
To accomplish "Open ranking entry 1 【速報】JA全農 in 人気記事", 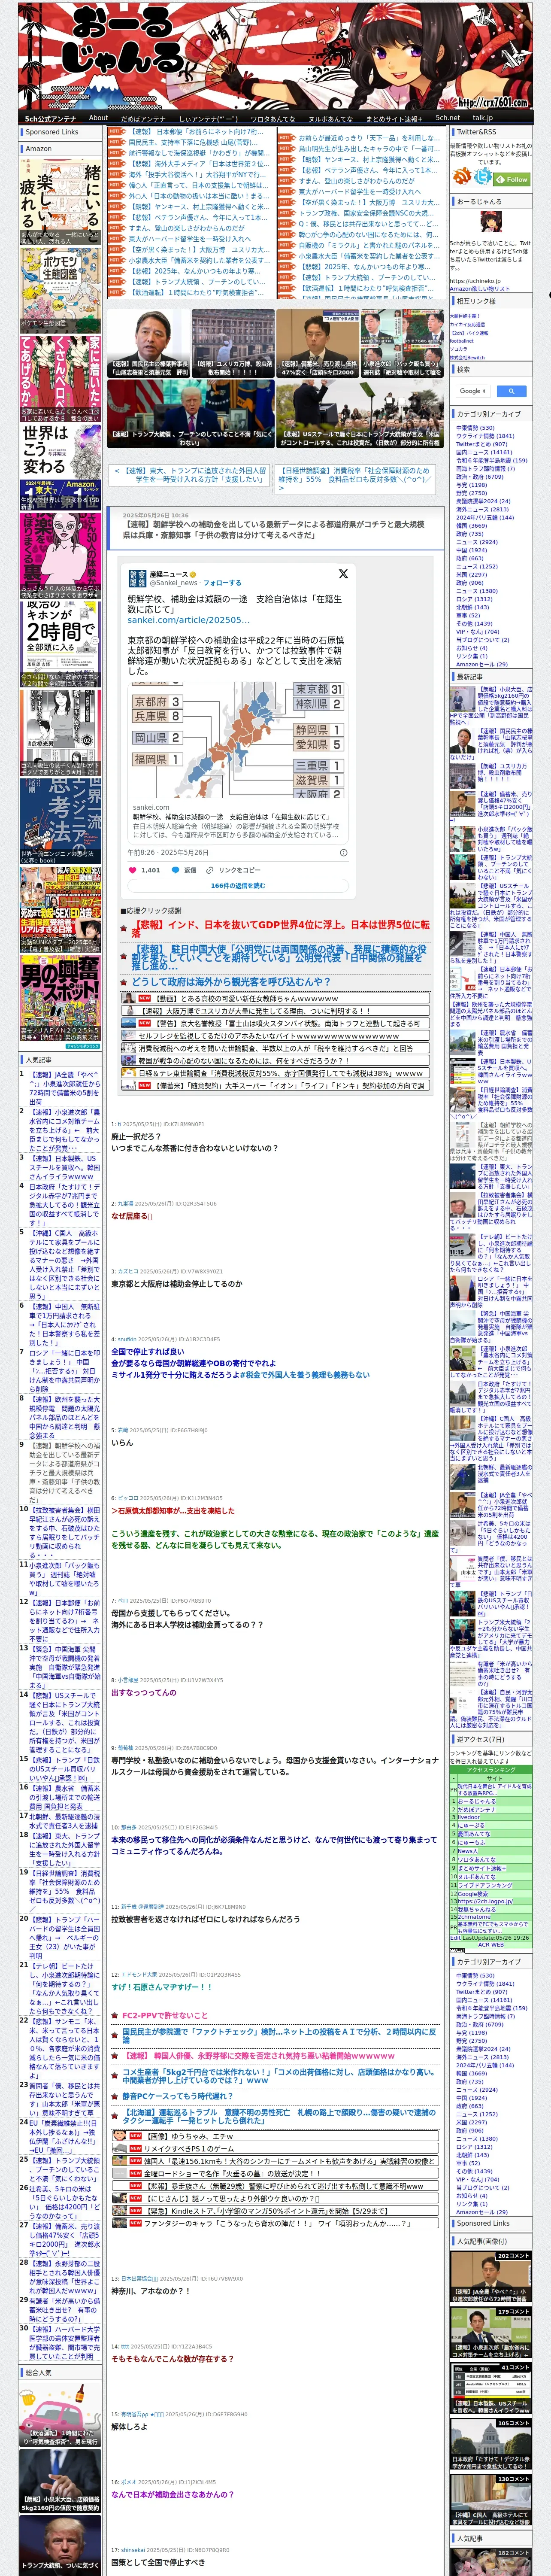I will [x=64, y=1088].
